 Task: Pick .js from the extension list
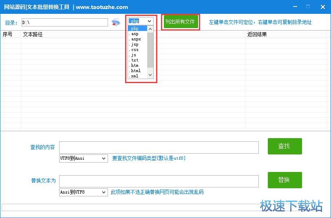pos(138,55)
